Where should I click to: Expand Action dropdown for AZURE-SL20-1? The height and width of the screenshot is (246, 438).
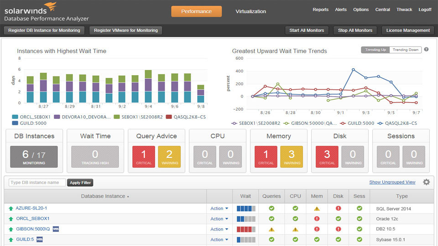tap(219, 209)
